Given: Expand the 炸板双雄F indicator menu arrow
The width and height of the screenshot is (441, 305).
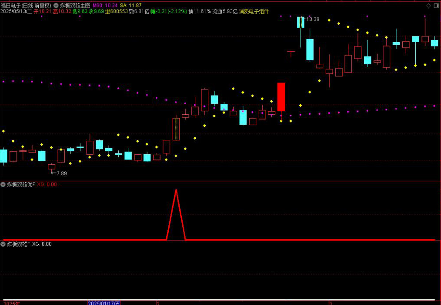Looking at the screenshot, I should (3, 244).
